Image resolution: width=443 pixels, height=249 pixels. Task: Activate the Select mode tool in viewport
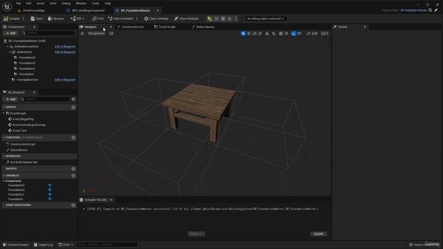[243, 34]
